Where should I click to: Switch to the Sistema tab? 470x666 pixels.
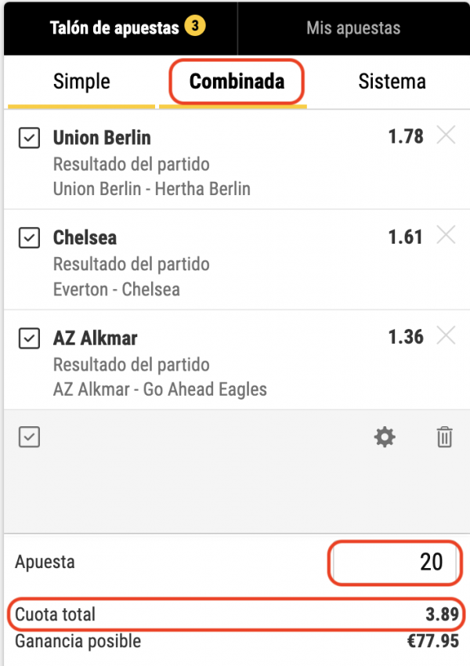392,81
